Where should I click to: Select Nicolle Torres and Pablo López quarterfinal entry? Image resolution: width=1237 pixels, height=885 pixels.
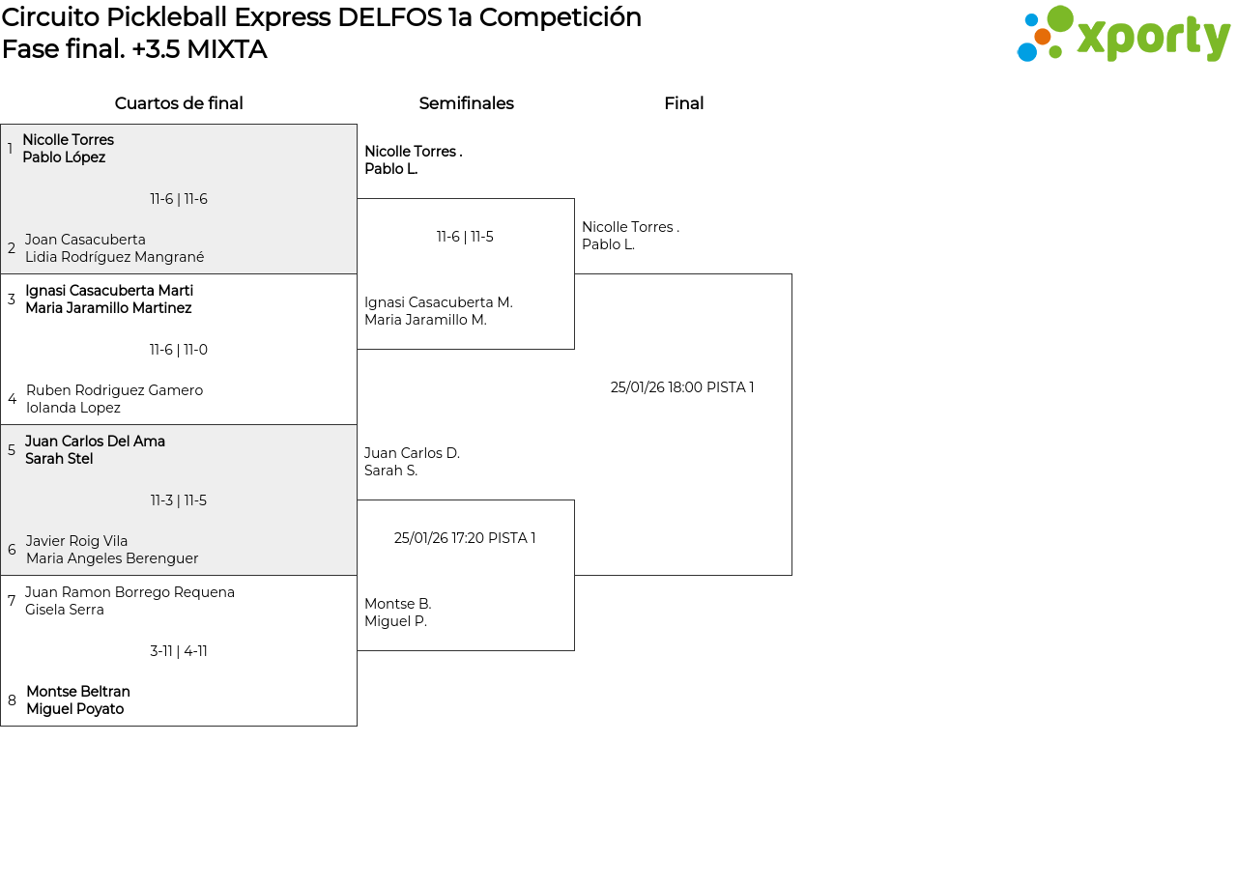tap(68, 149)
